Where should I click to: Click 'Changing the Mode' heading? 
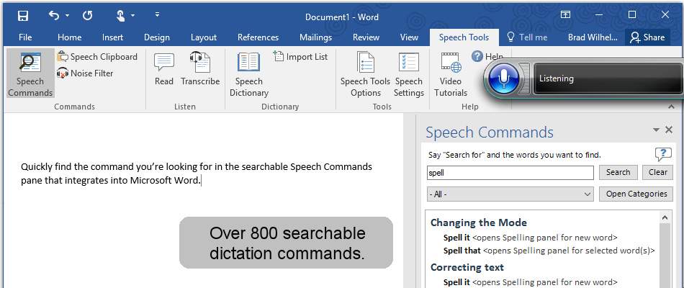pyautogui.click(x=479, y=222)
